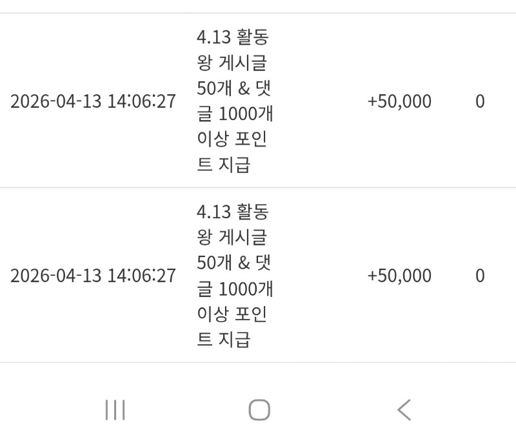Tap the Android recent apps icon
This screenshot has height=443, width=516.
click(115, 409)
